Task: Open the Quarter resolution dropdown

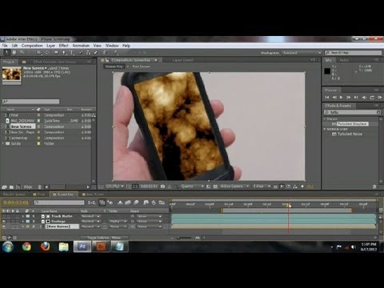Action: (x=192, y=186)
